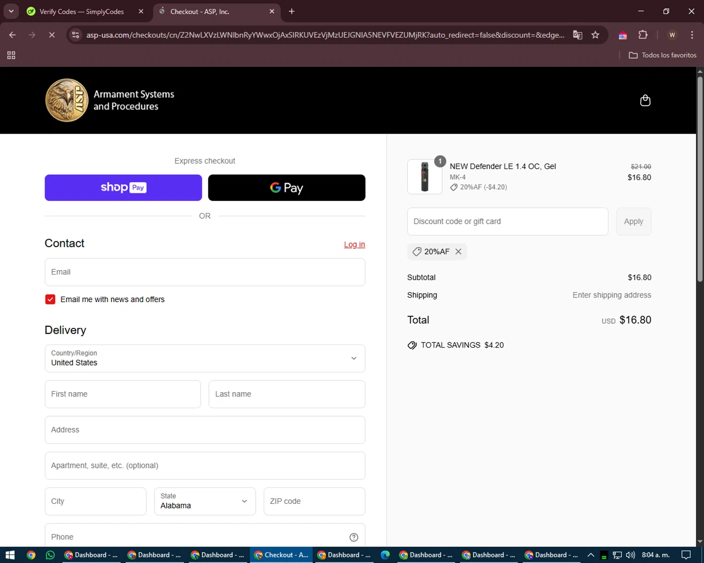This screenshot has height=563, width=704.
Task: Focus the Email input field
Action: [x=205, y=272]
